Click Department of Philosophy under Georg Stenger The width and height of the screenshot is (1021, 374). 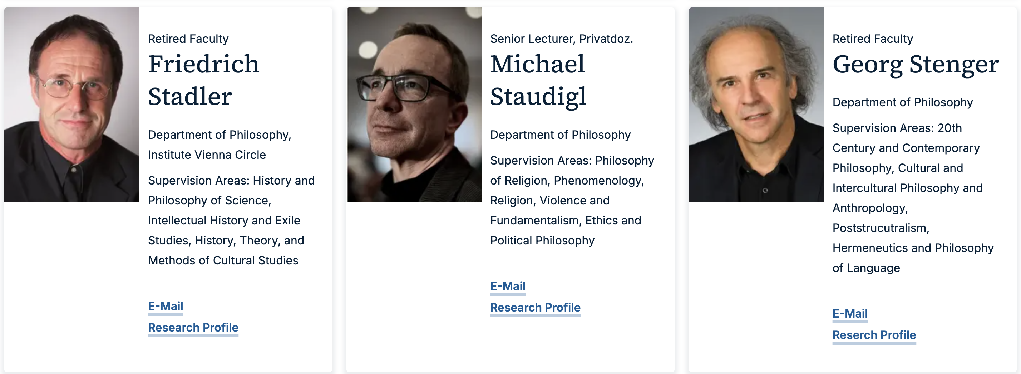[x=902, y=102]
